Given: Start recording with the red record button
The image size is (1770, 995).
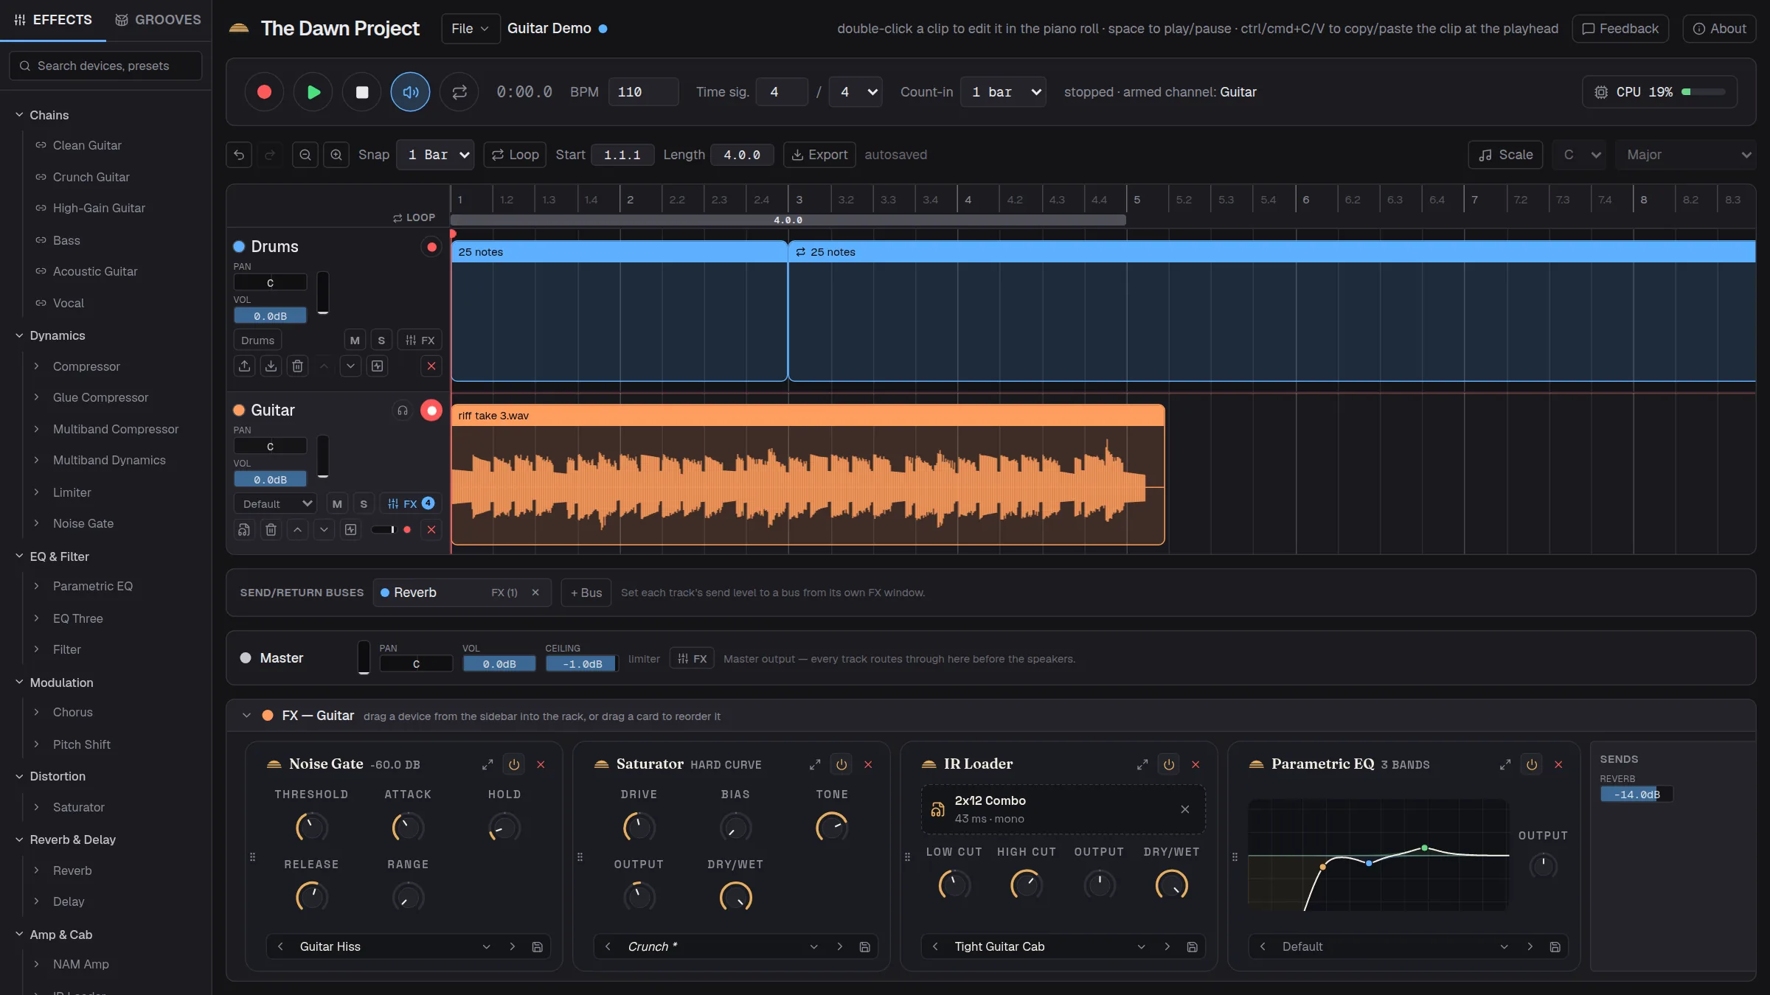Looking at the screenshot, I should 264,92.
